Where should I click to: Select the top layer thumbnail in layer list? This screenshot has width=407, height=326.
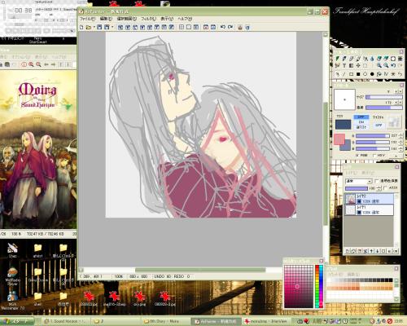350,199
